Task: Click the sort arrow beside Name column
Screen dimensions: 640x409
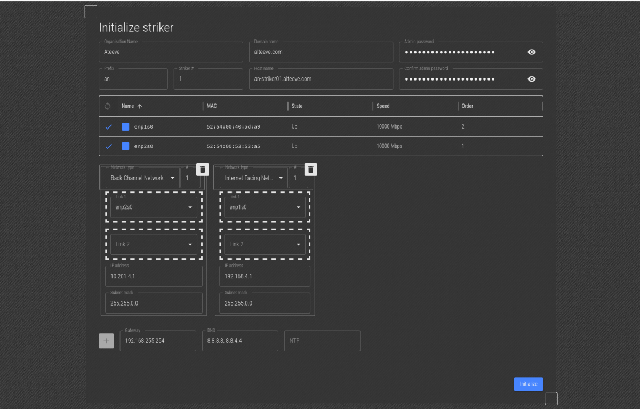Action: click(x=140, y=106)
